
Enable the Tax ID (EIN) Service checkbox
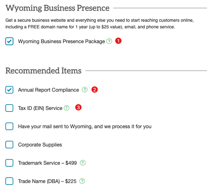click(9, 108)
